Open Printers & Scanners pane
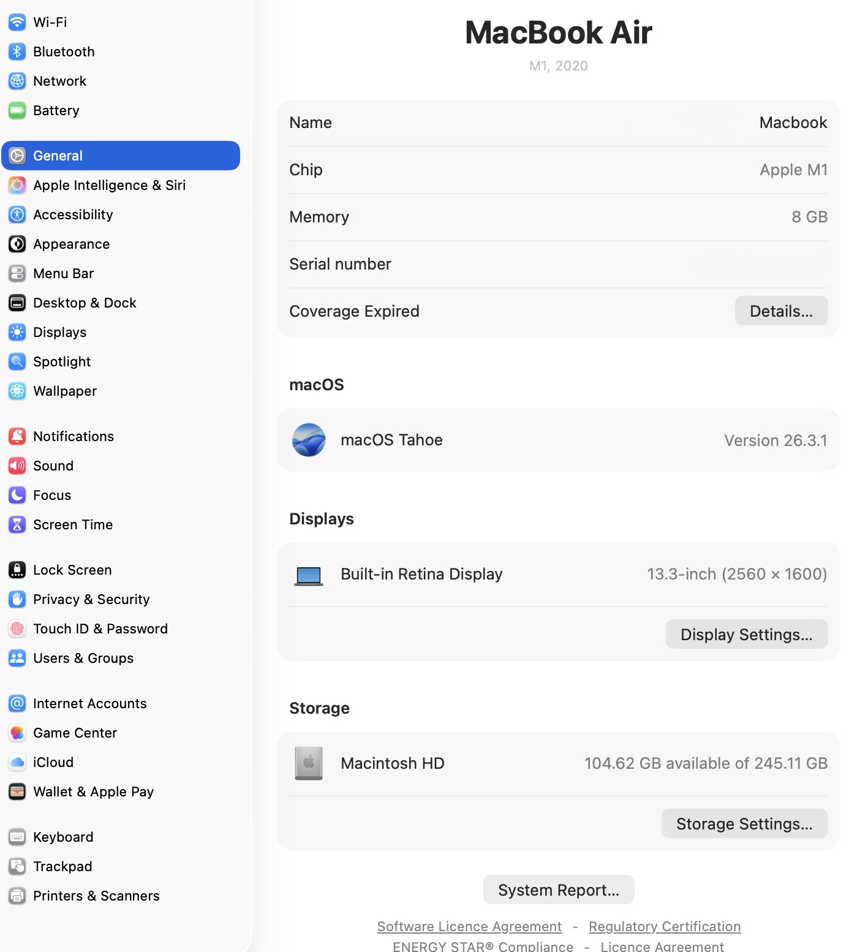Image resolution: width=849 pixels, height=952 pixels. click(121, 896)
